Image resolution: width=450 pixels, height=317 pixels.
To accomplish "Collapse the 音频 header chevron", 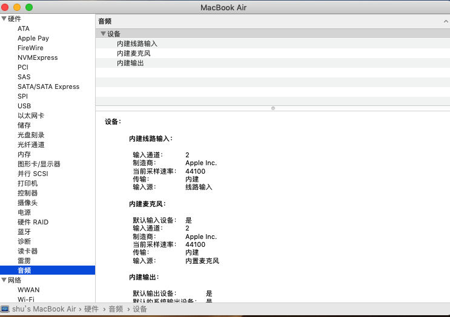I will coord(446,21).
